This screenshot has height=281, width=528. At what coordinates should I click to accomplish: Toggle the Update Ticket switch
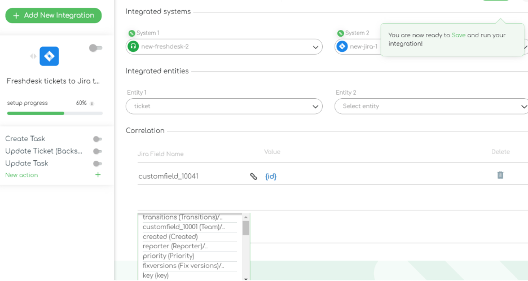[x=98, y=151]
